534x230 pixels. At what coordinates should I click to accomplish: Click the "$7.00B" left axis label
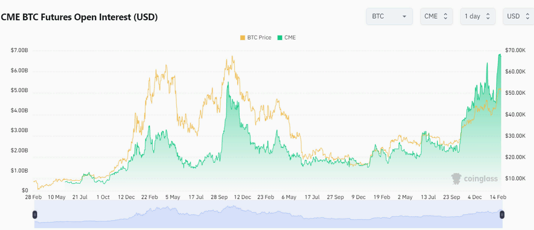pos(19,50)
